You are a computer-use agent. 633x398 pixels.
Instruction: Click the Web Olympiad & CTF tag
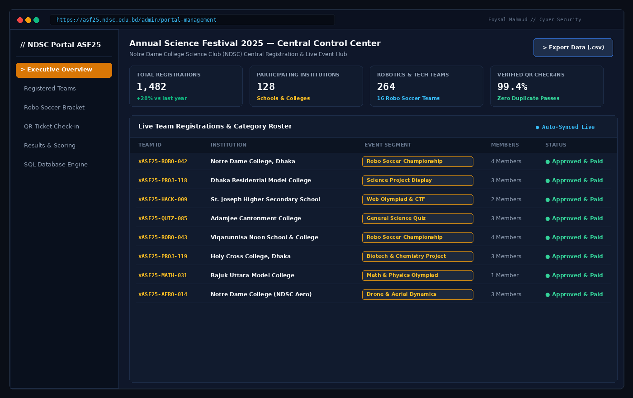(x=418, y=199)
